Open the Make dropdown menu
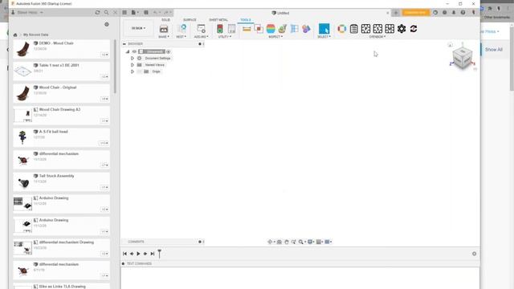514x289 pixels. (164, 37)
